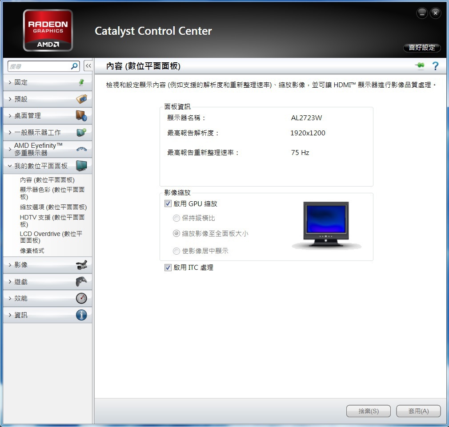Click the Catalyst Control Center title text

tap(153, 31)
